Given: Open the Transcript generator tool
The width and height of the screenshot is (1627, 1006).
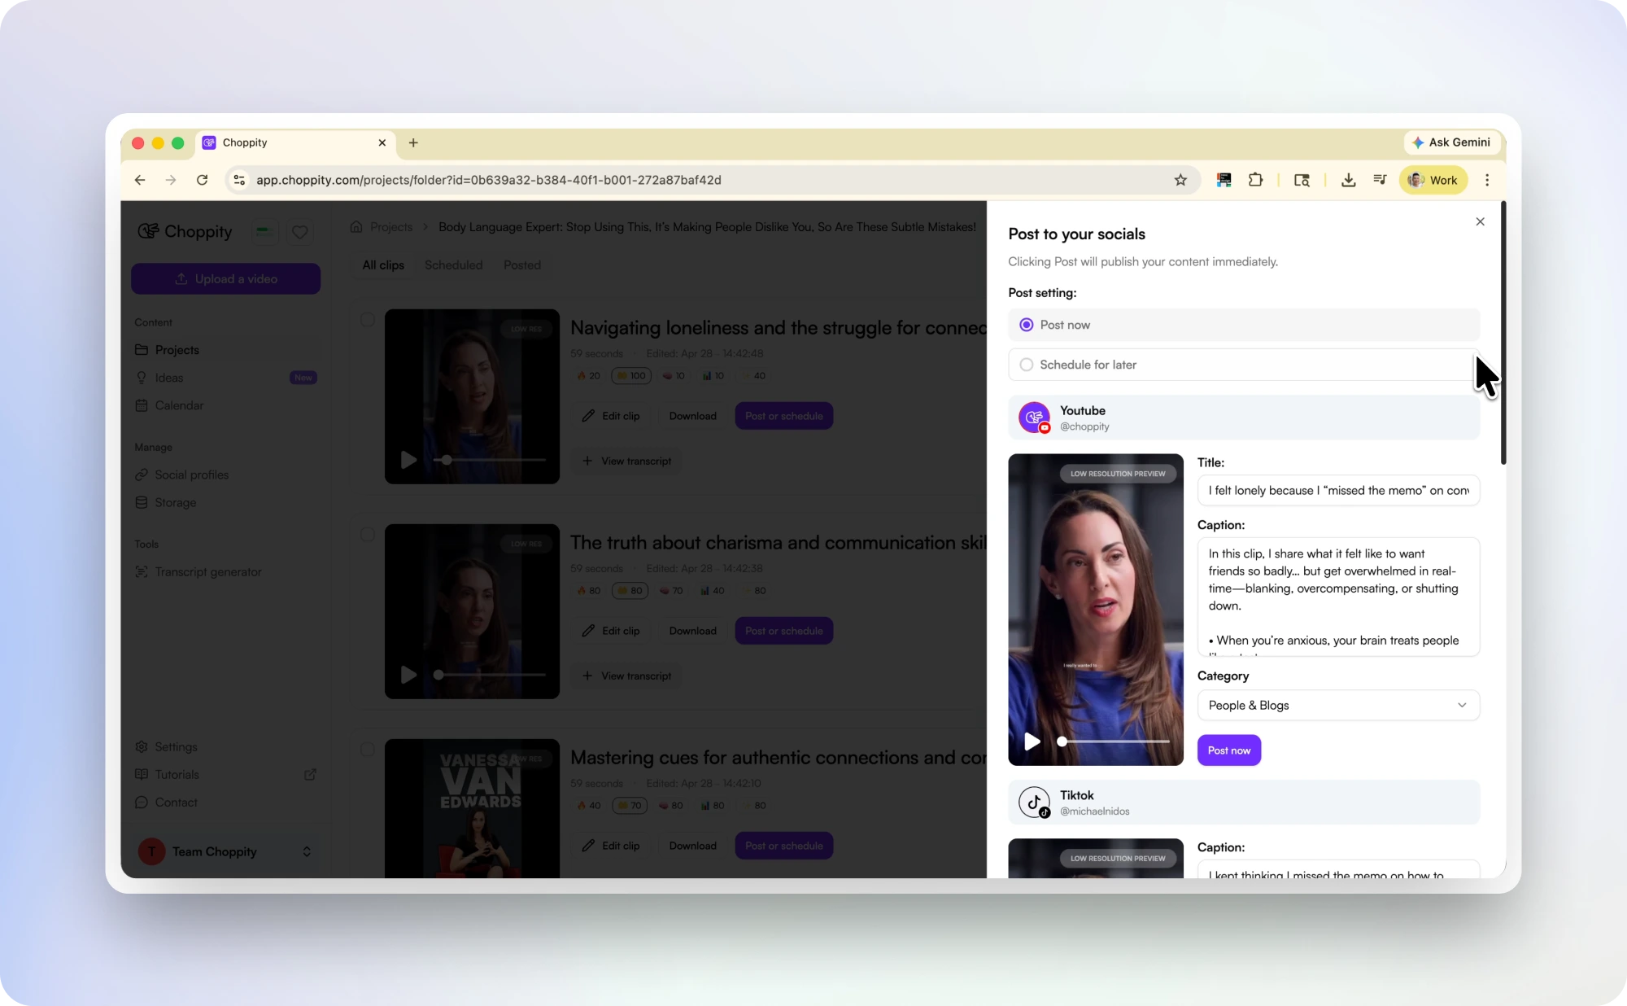Looking at the screenshot, I should [225, 572].
